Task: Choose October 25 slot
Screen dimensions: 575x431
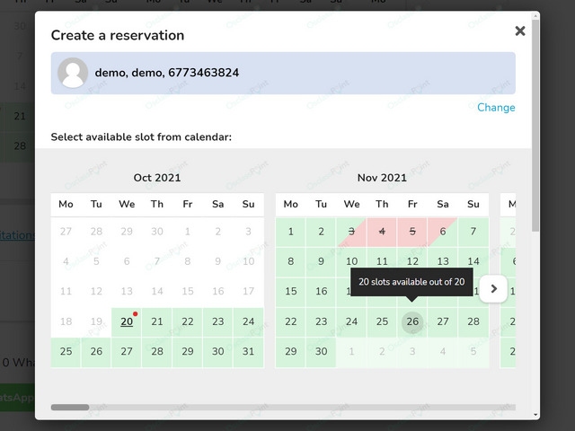Action: coord(66,352)
